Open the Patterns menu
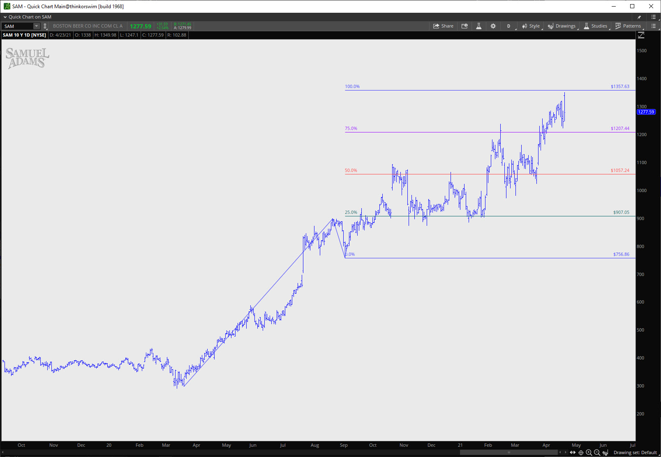This screenshot has height=457, width=661. point(628,26)
